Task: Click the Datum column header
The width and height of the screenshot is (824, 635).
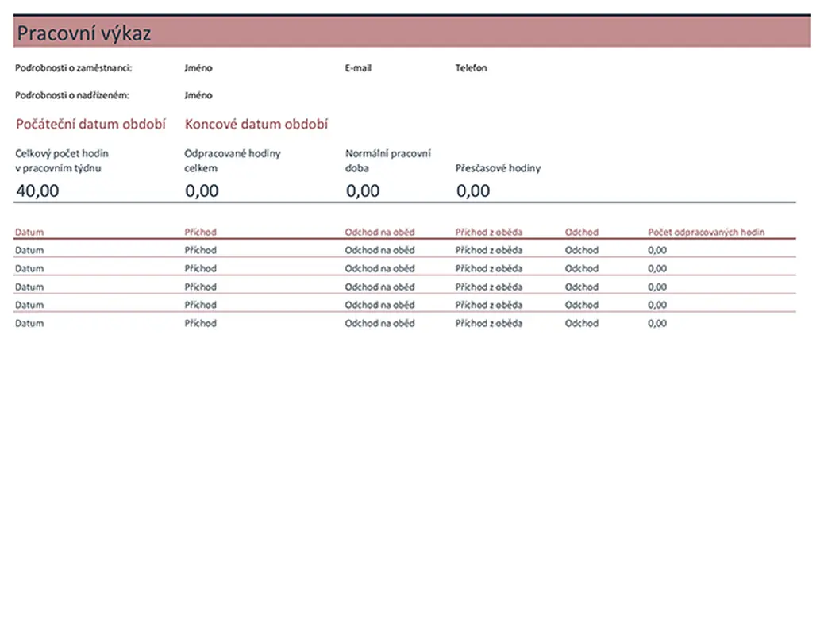Action: (x=29, y=233)
